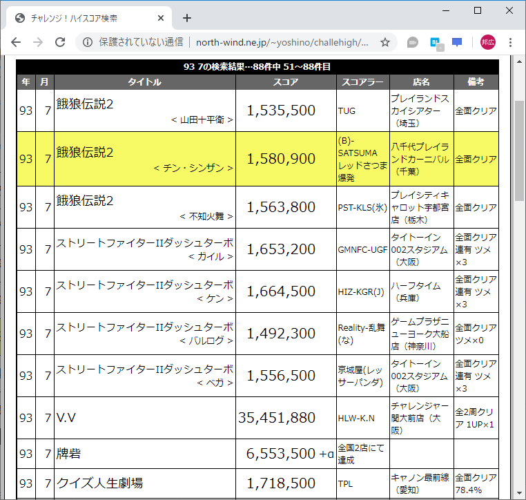
Task: Click character name < ベガ >
Action: coord(215,383)
